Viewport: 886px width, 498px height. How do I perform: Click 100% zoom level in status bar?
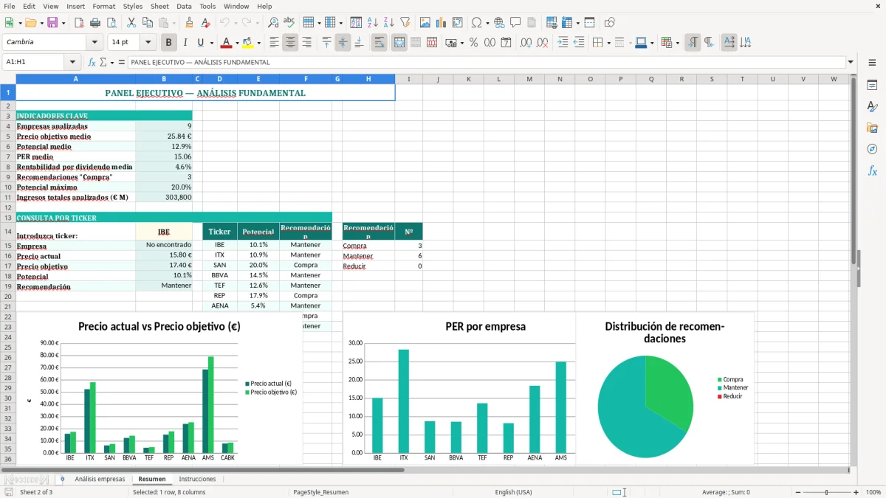pyautogui.click(x=873, y=492)
